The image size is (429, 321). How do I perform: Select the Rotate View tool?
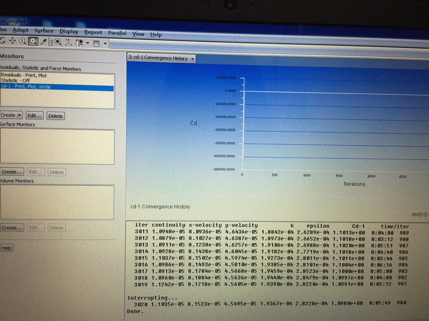pos(3,40)
